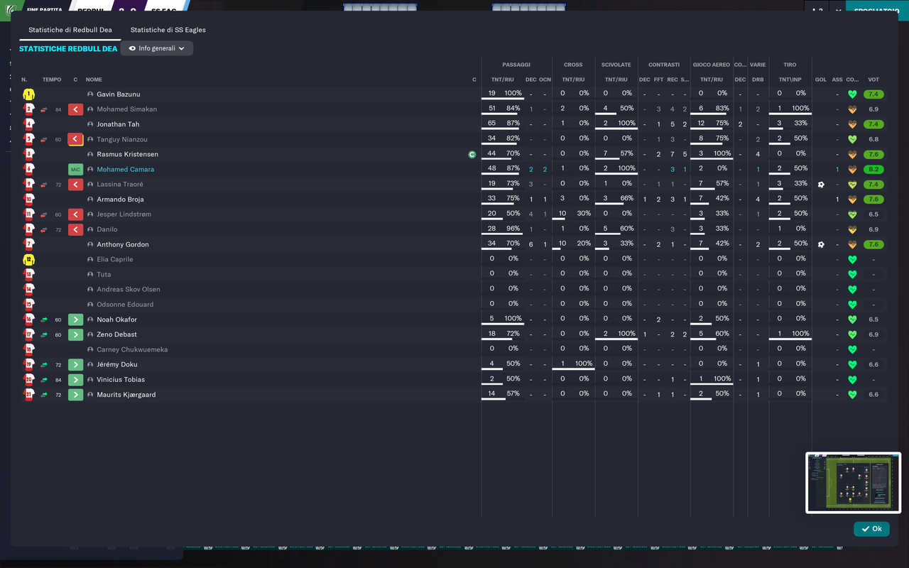Sort players by the VOT rating column header
The image size is (909, 568).
(x=873, y=80)
